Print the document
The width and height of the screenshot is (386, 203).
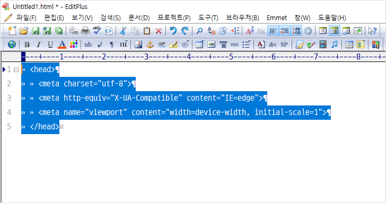pos(85,31)
